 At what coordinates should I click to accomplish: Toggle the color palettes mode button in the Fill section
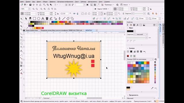(134, 56)
